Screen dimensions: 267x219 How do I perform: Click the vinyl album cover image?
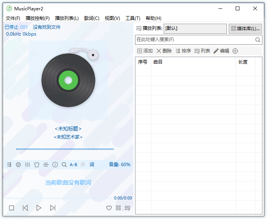(68, 80)
